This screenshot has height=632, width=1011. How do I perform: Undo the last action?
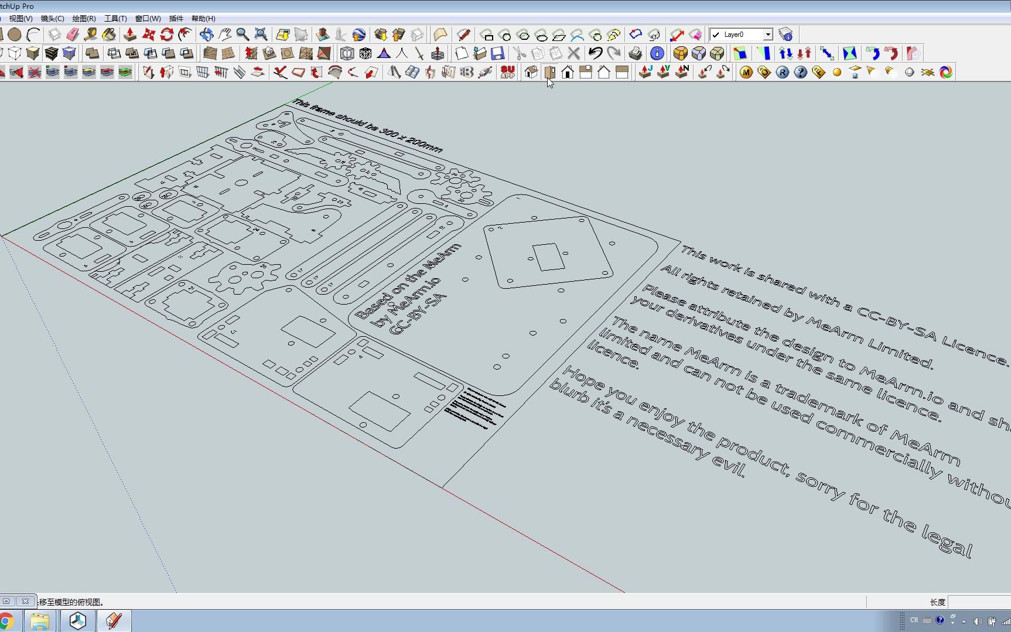click(596, 53)
